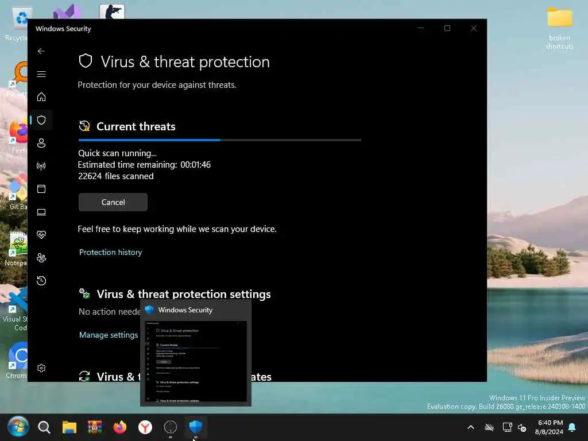588x441 pixels.
Task: Open the Protection history link
Action: 111,252
